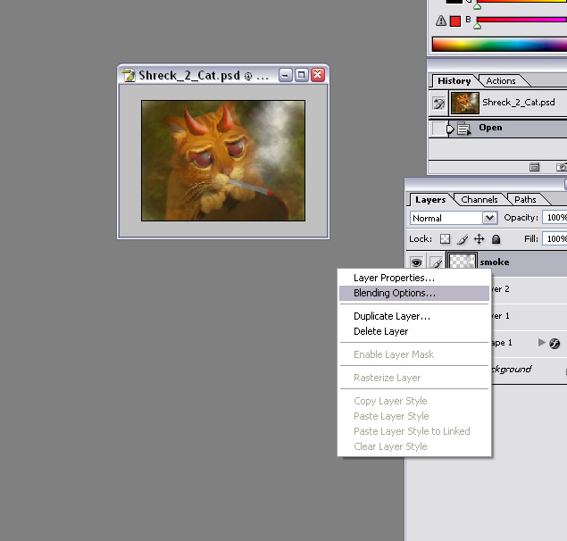
Task: Click the layer style f icon on Shape 1
Action: 554,343
